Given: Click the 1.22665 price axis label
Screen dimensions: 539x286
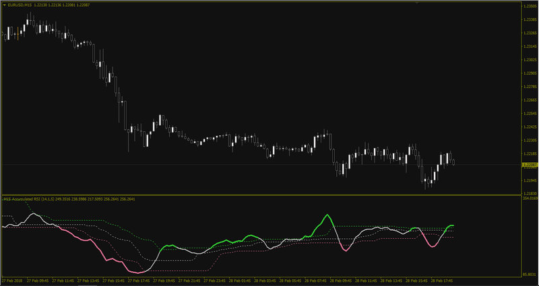Looking at the screenshot, I should [x=530, y=100].
